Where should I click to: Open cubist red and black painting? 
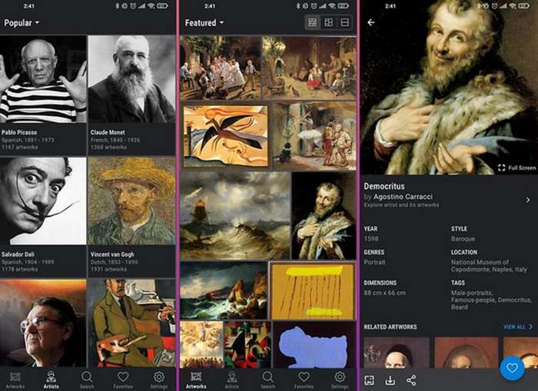(247, 345)
